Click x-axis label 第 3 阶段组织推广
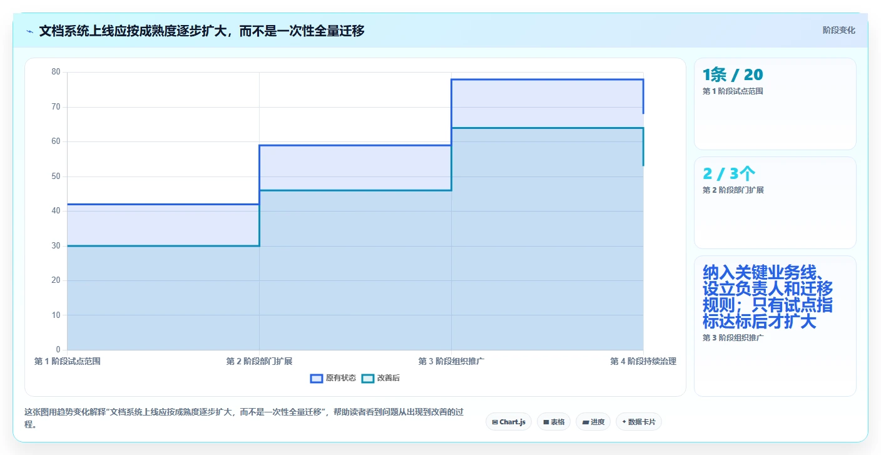 pyautogui.click(x=451, y=361)
